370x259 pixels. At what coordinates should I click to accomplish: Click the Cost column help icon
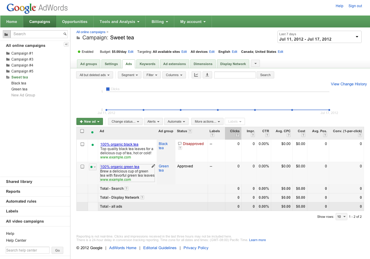303,135
